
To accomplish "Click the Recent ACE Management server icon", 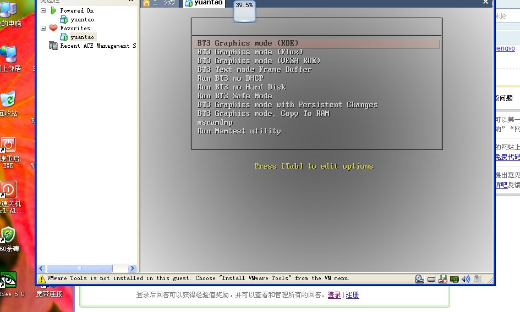I will pyautogui.click(x=53, y=46).
